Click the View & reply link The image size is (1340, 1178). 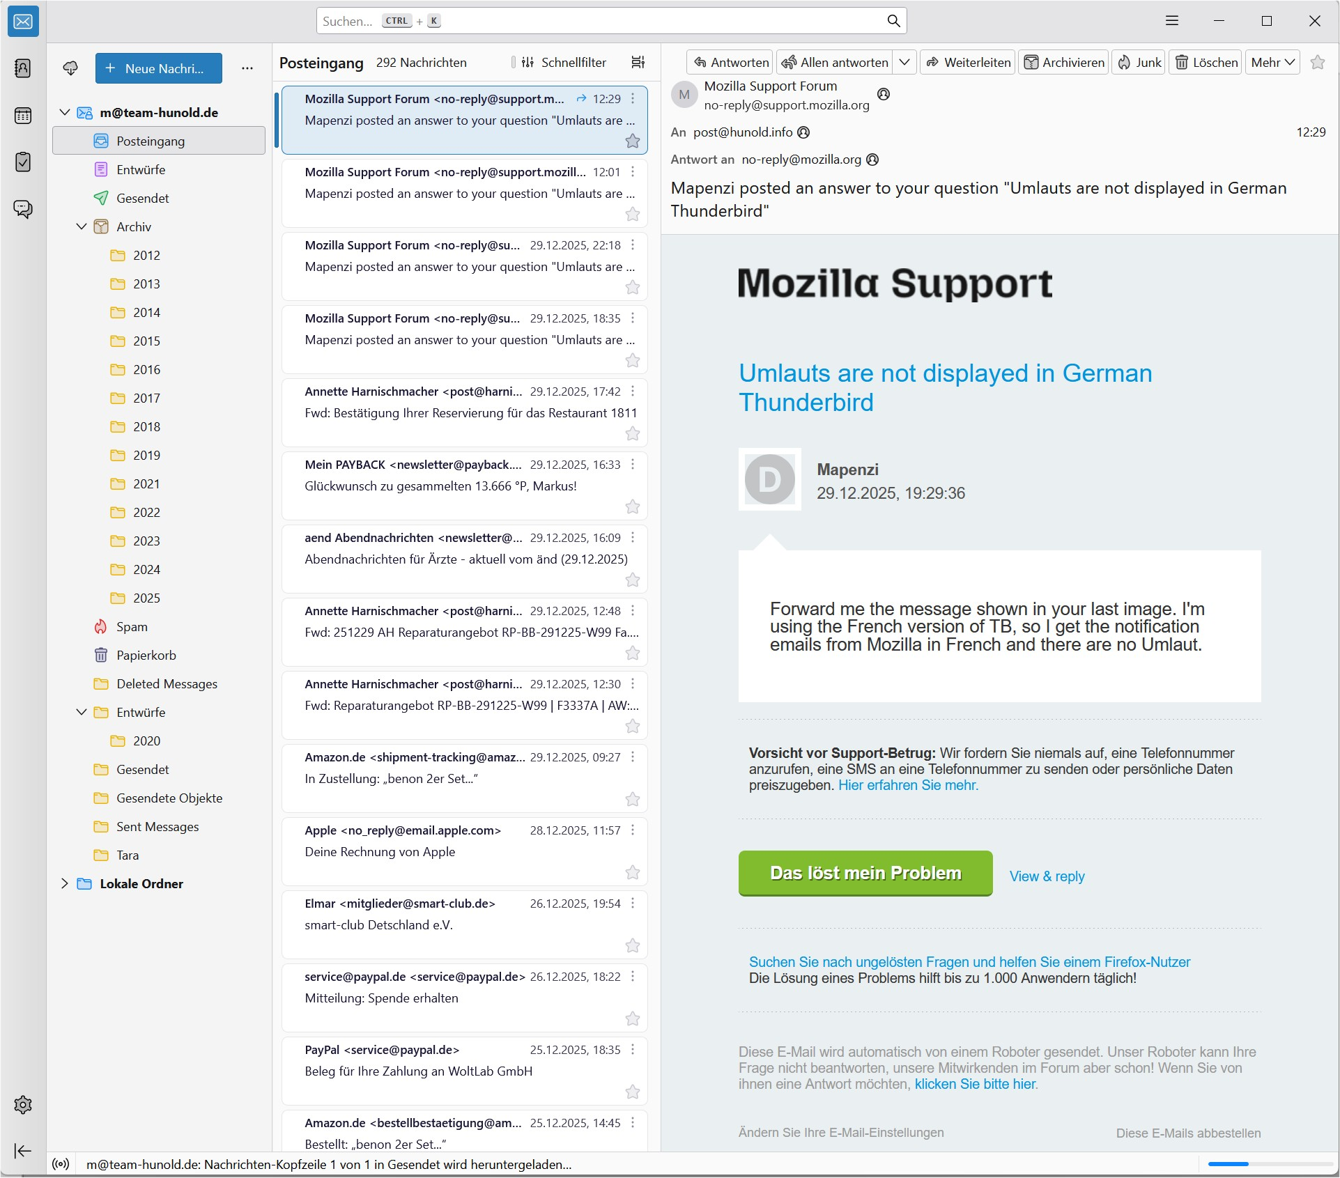pyautogui.click(x=1047, y=876)
